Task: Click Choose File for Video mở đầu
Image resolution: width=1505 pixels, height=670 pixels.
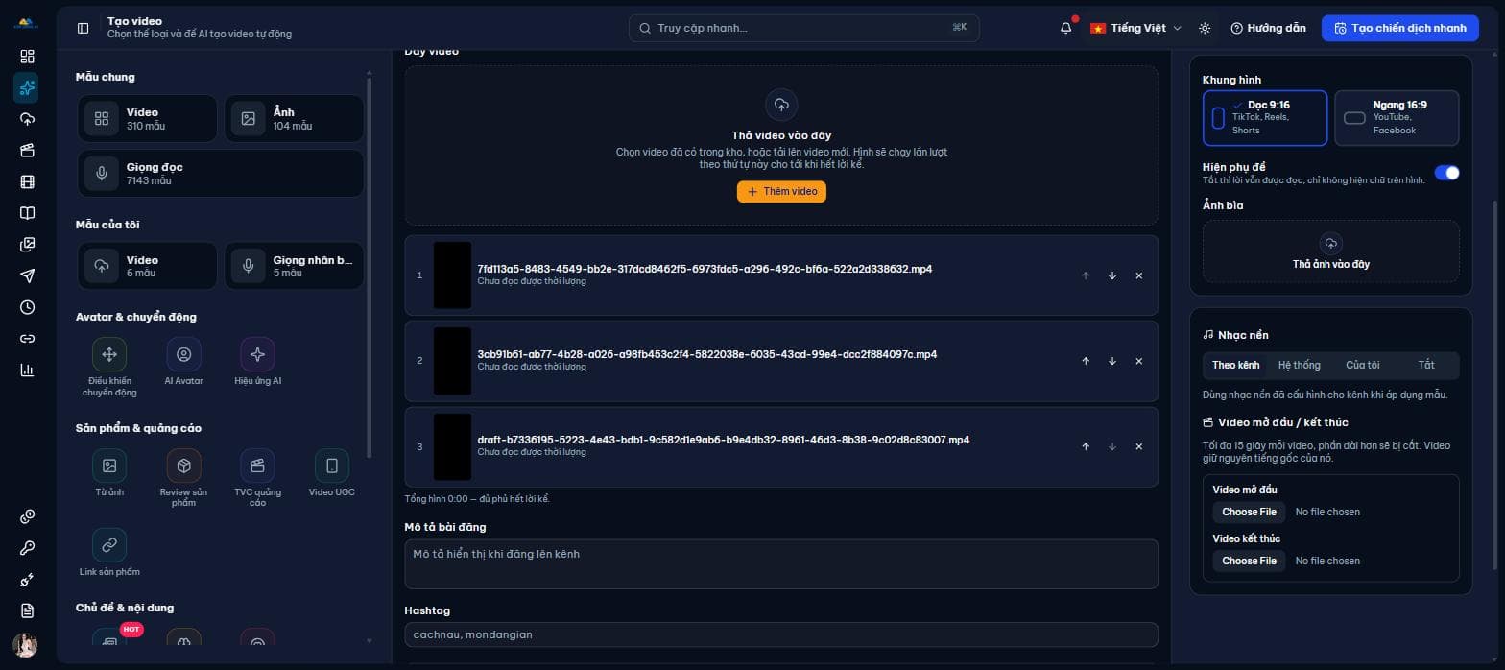Action: pos(1249,512)
